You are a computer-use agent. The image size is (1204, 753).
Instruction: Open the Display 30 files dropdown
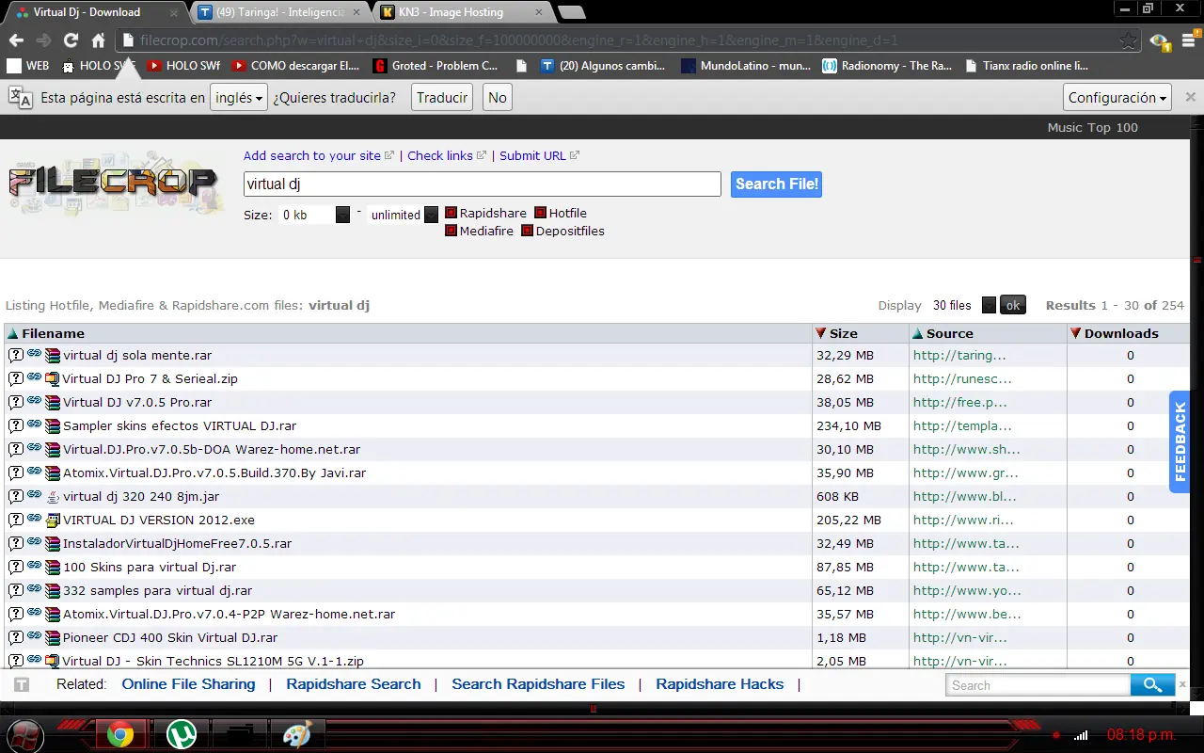point(963,305)
